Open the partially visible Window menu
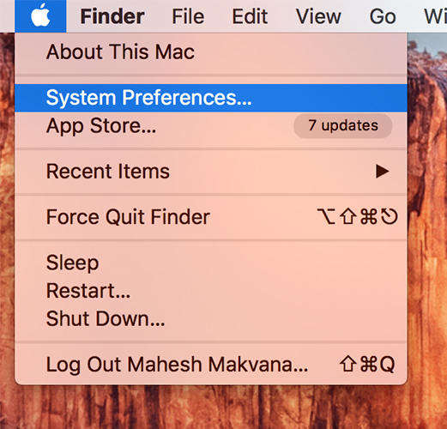 435,16
